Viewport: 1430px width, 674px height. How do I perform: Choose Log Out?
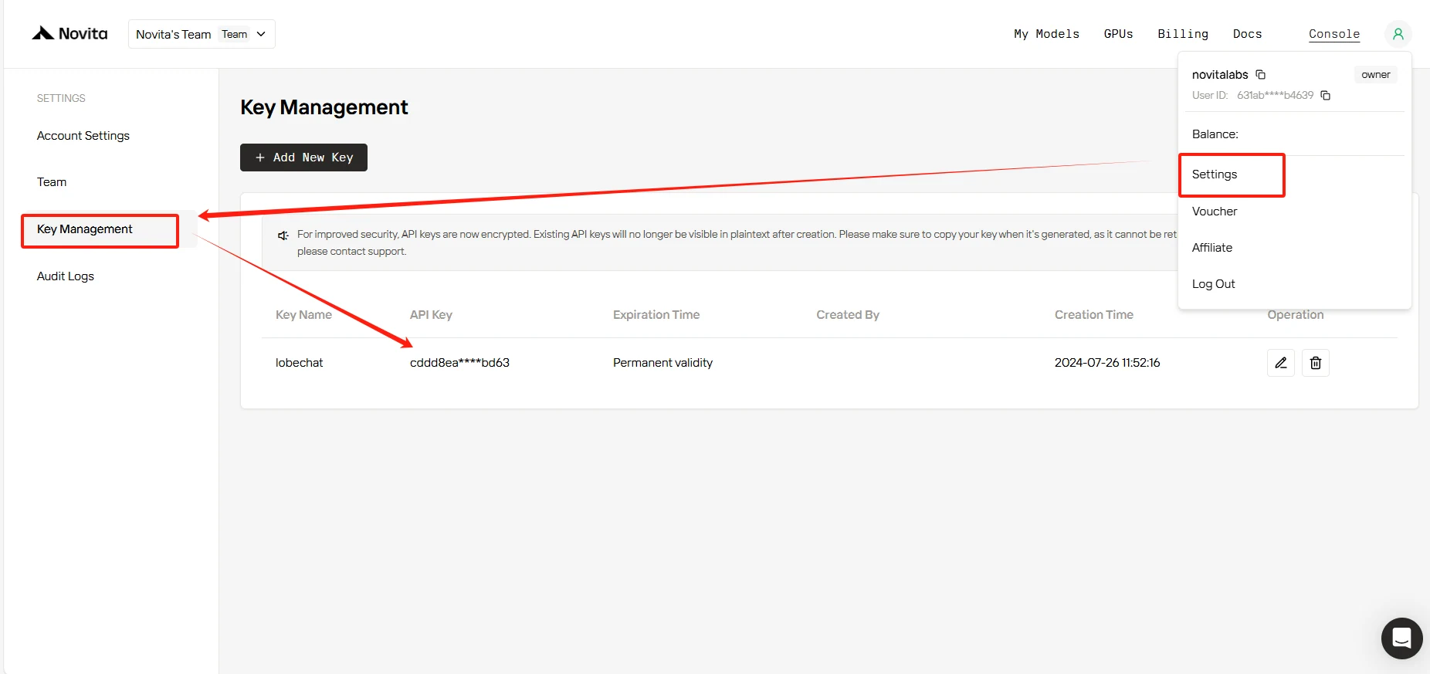[1214, 284]
